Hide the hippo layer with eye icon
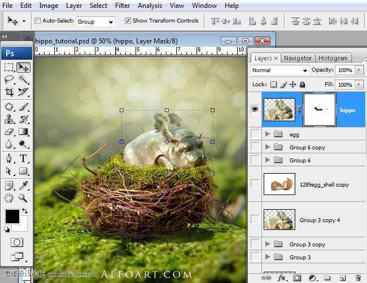Screen dimensions: 367x283 coord(255,109)
